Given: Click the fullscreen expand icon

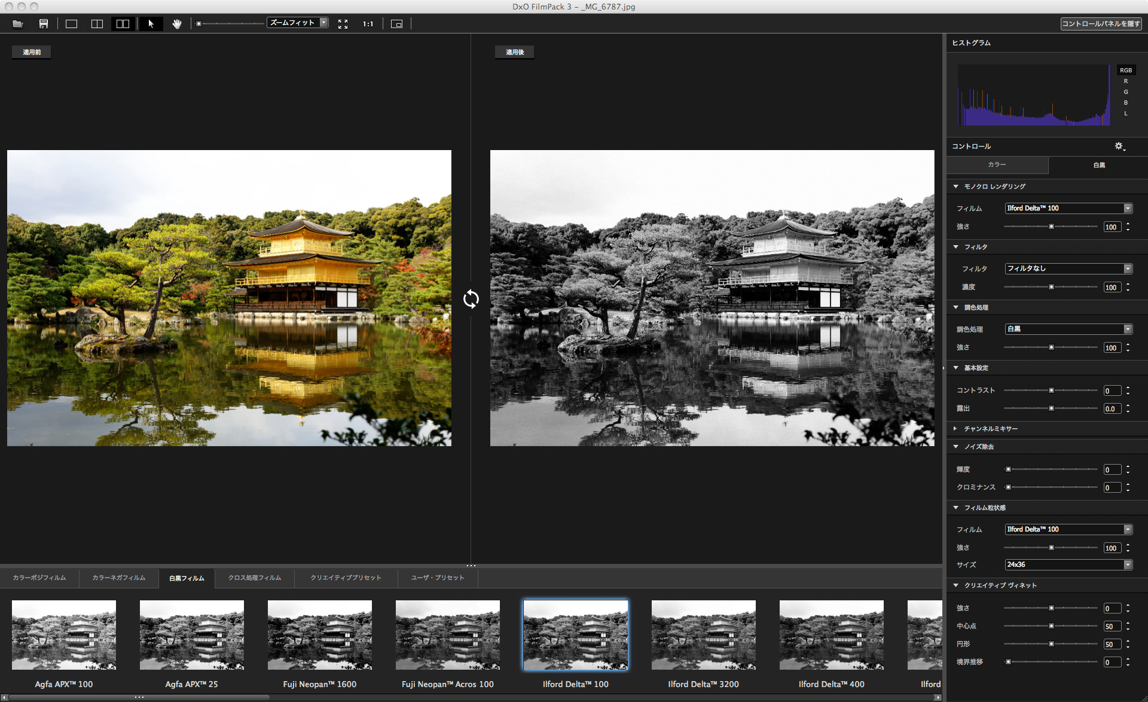Looking at the screenshot, I should pos(343,24).
